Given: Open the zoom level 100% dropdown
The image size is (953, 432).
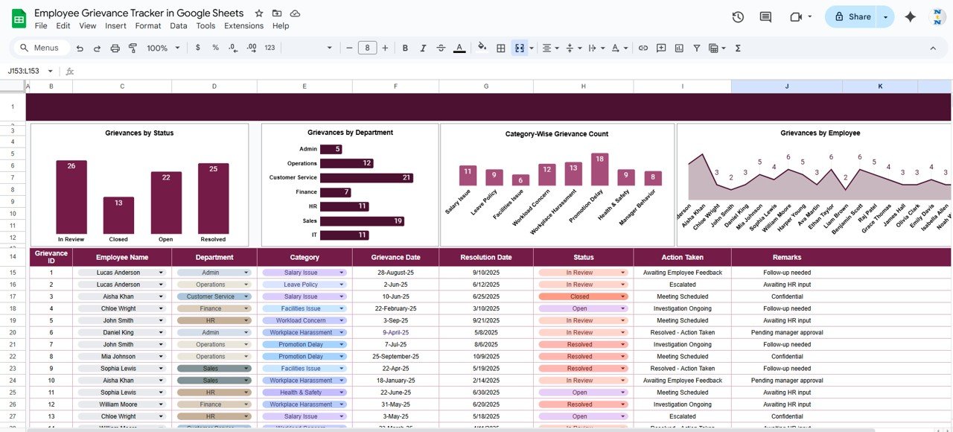Looking at the screenshot, I should click(163, 48).
